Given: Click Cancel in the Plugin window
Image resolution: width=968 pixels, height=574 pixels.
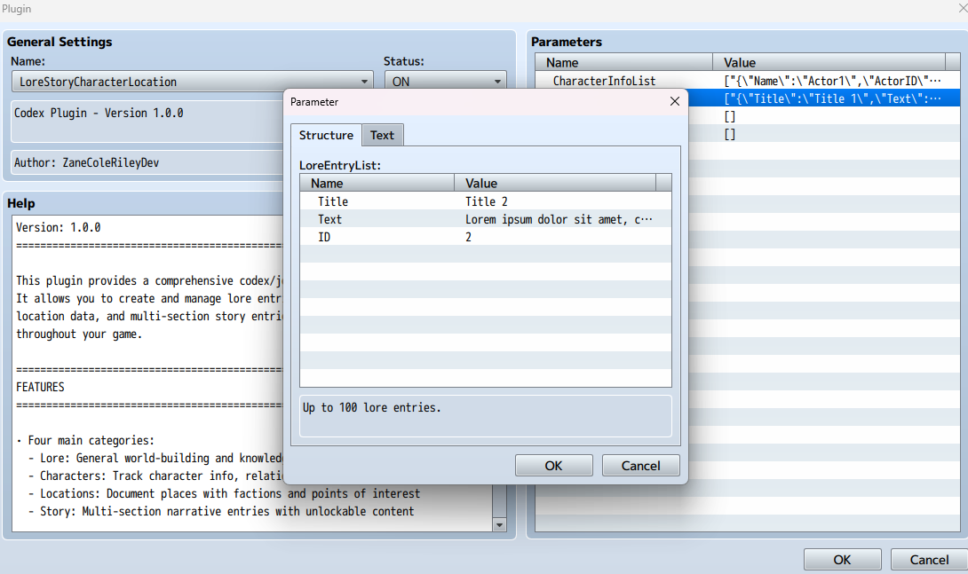Looking at the screenshot, I should pos(929,560).
